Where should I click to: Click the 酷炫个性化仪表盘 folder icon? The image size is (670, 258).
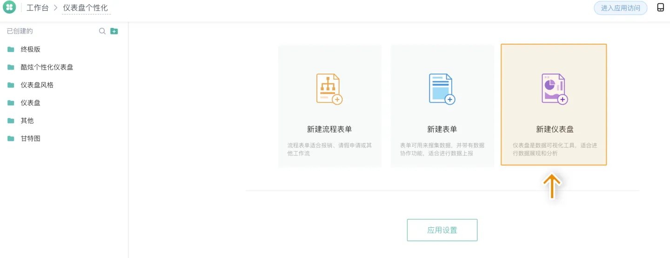tap(11, 67)
